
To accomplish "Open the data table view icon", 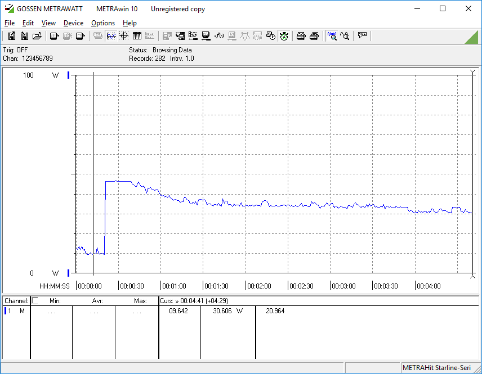I will (137, 36).
